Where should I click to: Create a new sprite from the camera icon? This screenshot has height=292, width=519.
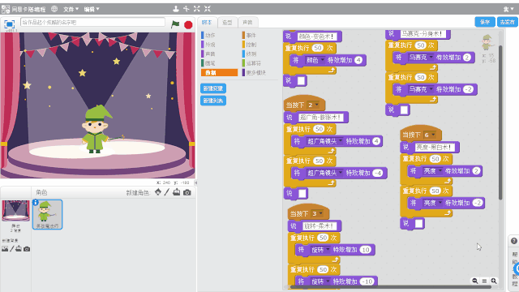tap(187, 192)
